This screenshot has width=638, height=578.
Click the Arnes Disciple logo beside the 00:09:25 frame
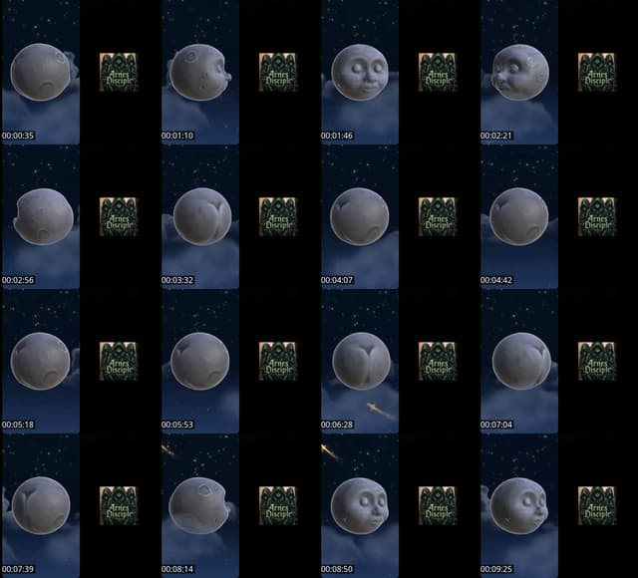click(597, 505)
